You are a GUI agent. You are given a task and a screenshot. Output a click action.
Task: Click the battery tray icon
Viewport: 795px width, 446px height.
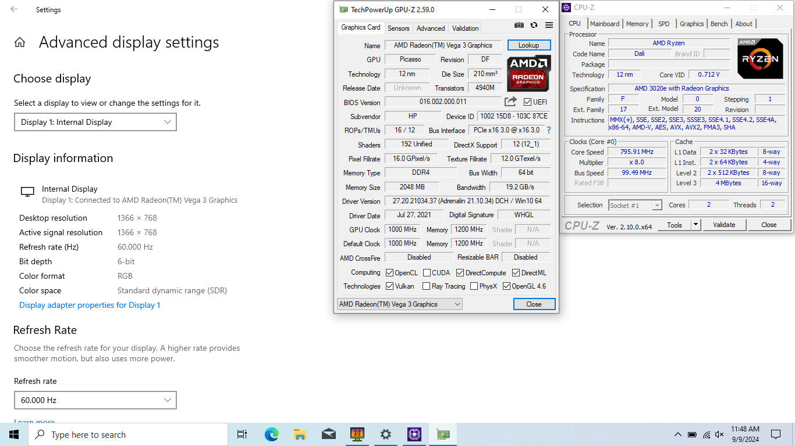click(x=692, y=434)
